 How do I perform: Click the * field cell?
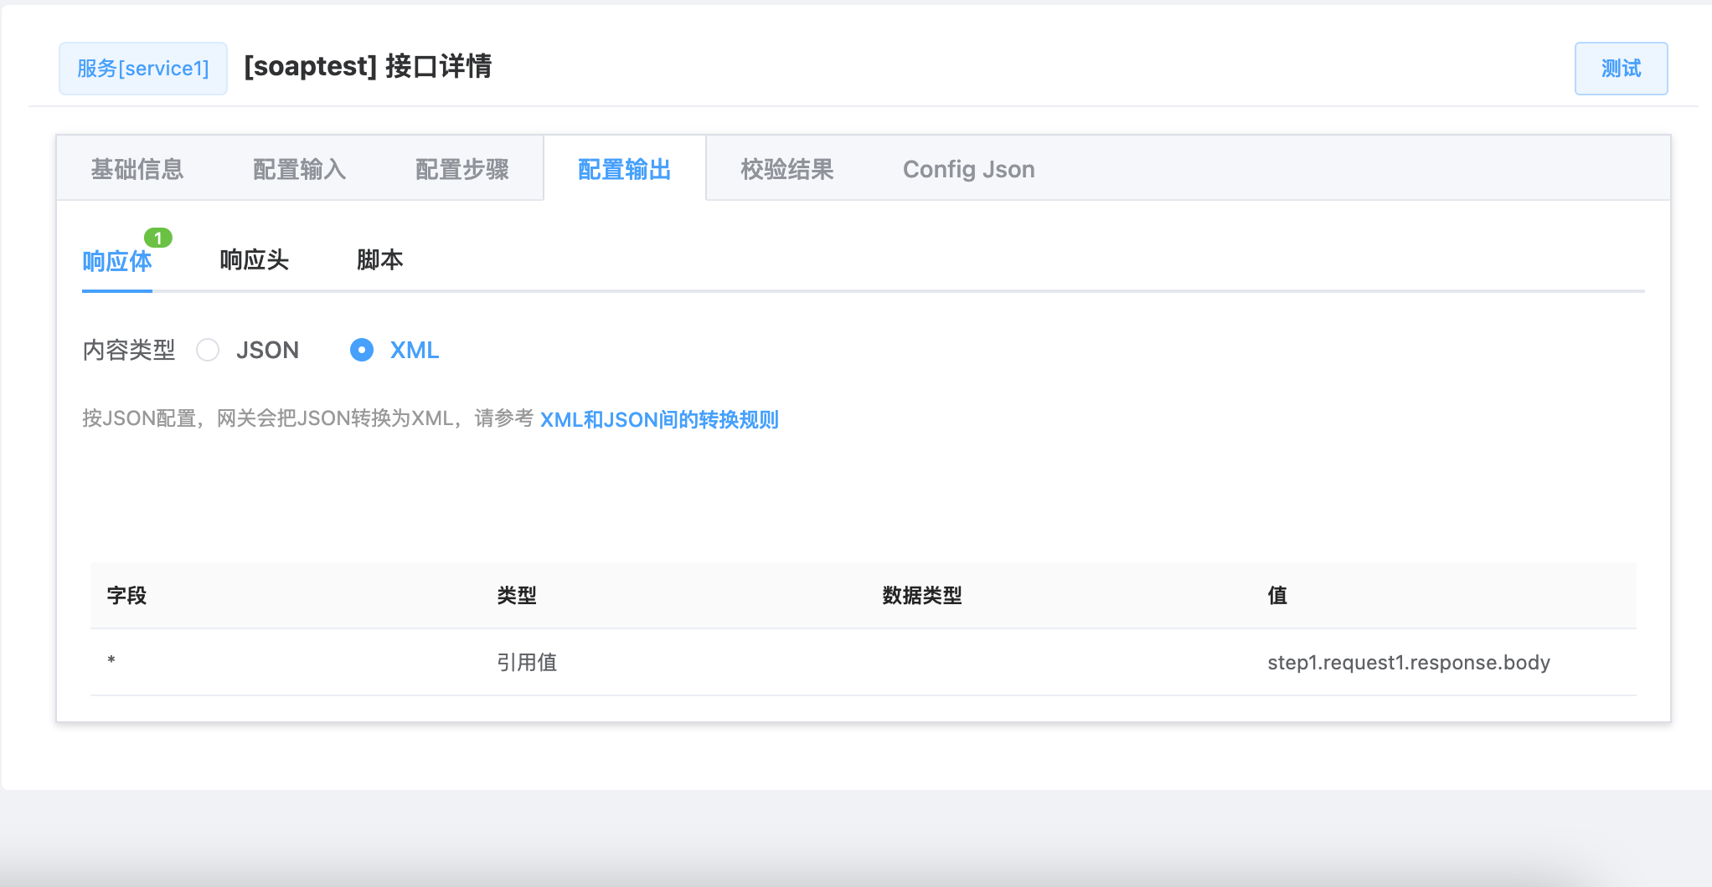111,662
